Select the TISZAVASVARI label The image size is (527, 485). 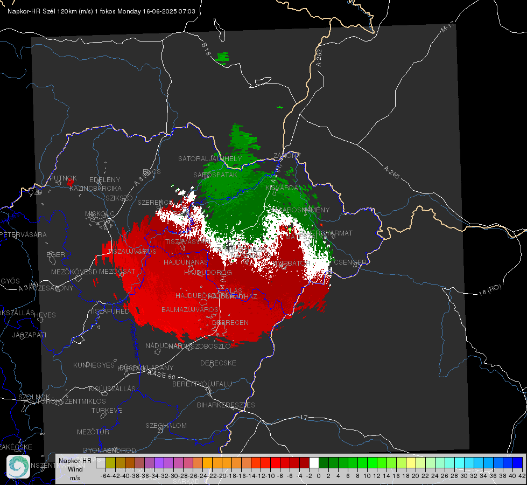tap(188, 241)
